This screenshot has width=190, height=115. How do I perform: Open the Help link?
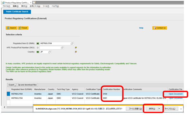(x=141, y=28)
